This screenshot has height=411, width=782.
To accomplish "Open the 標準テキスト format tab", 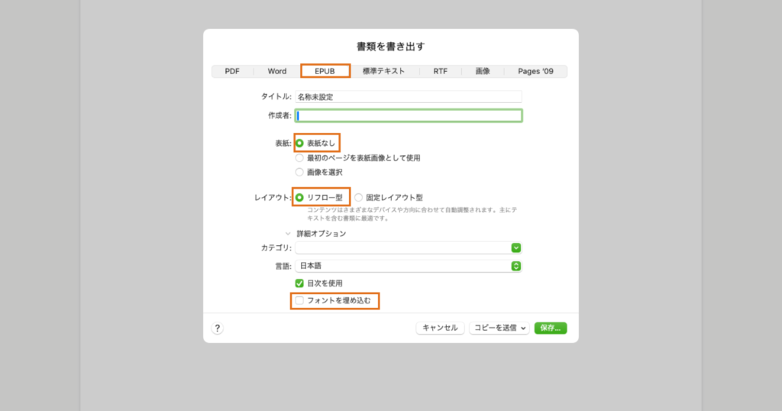I will 383,71.
